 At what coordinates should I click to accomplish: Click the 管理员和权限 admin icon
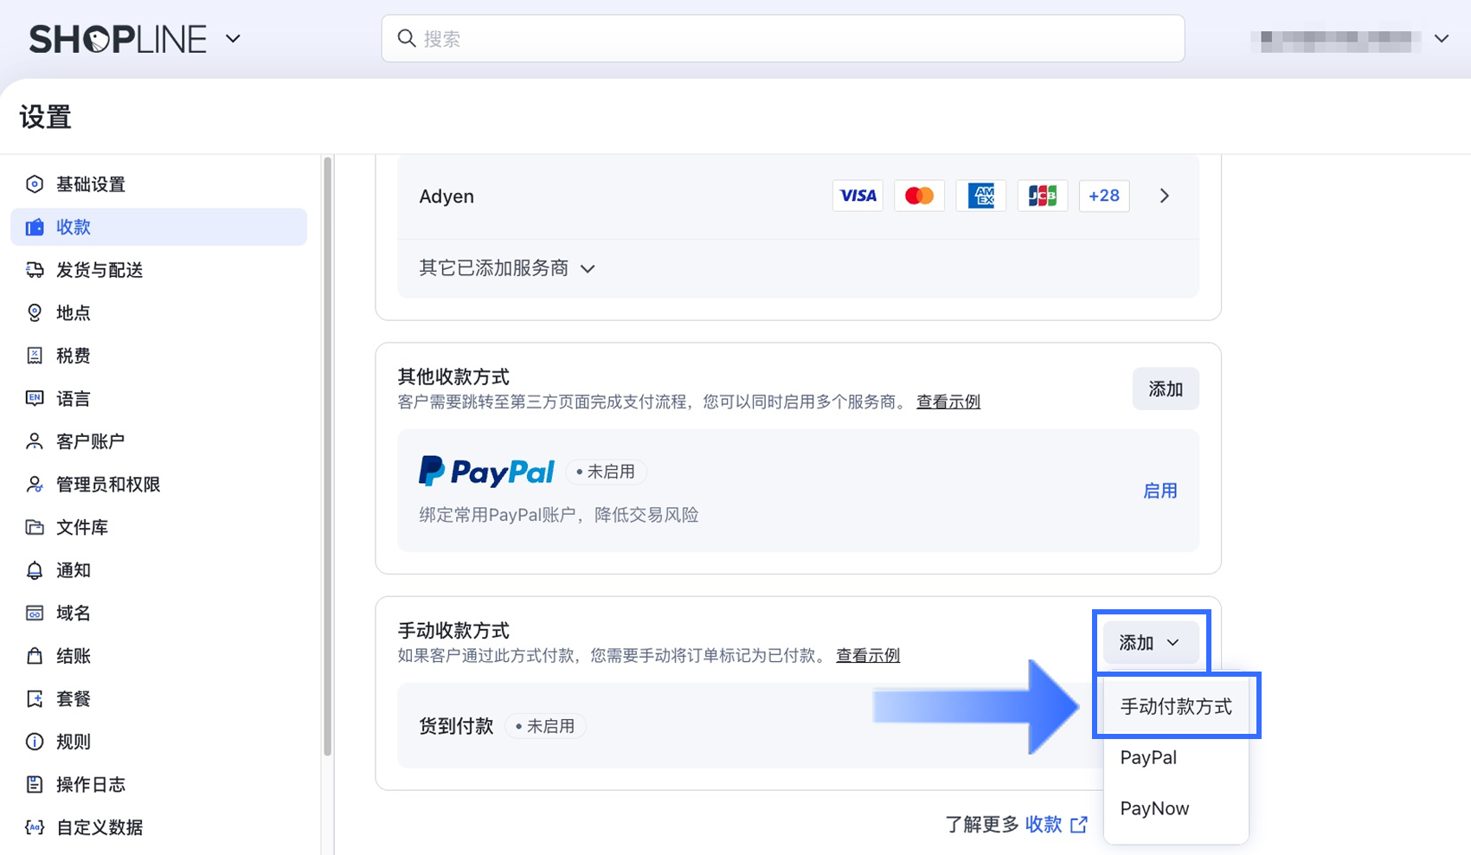[x=35, y=485]
